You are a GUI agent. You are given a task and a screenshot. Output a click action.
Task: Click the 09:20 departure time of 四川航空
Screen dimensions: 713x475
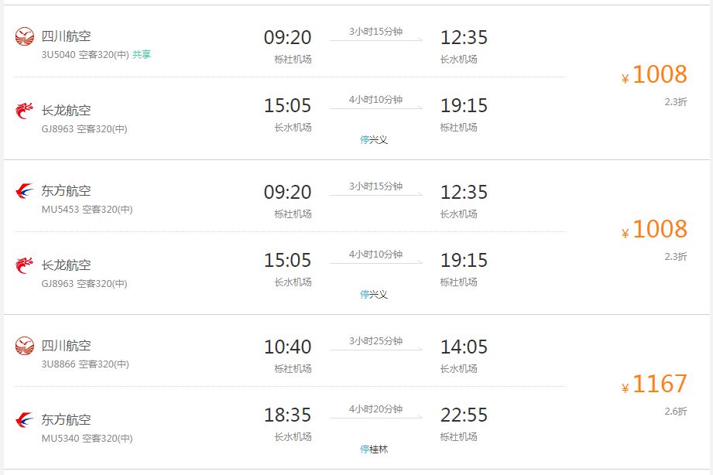pyautogui.click(x=287, y=37)
